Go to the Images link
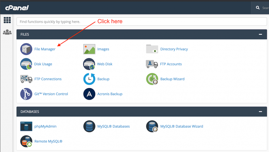The width and height of the screenshot is (269, 152). 103,49
